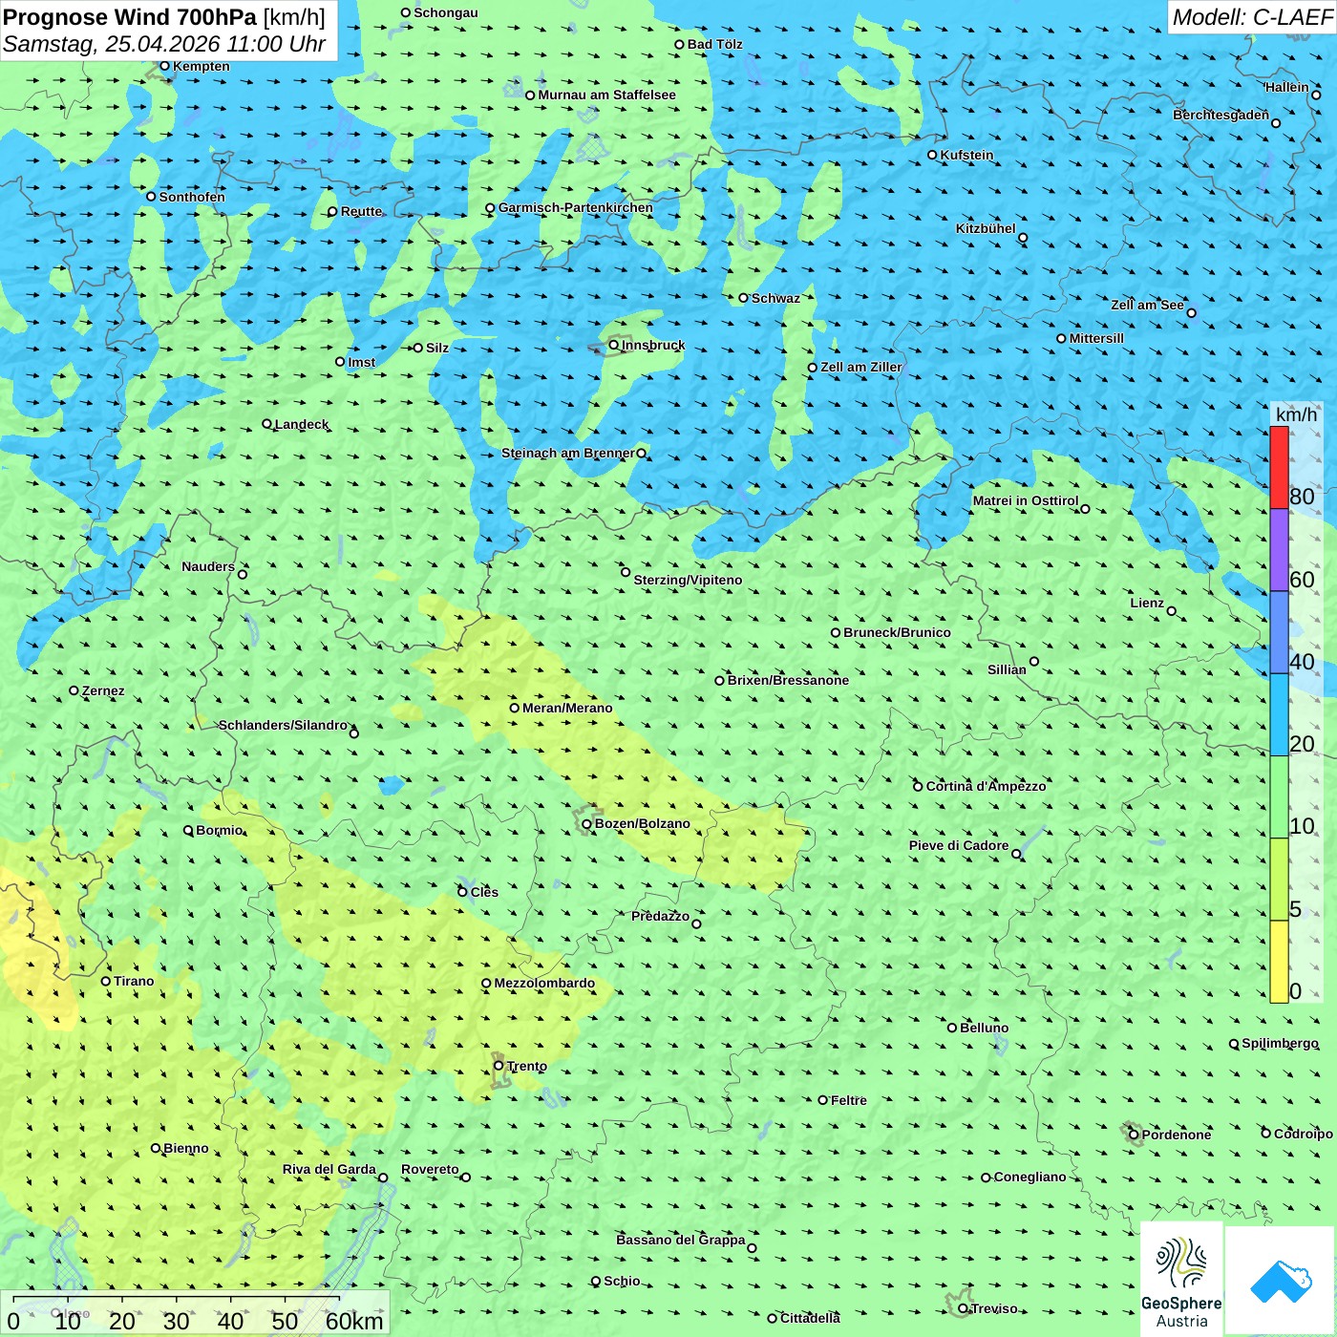Image resolution: width=1337 pixels, height=1337 pixels.
Task: Click the Landeck label
Action: point(302,424)
